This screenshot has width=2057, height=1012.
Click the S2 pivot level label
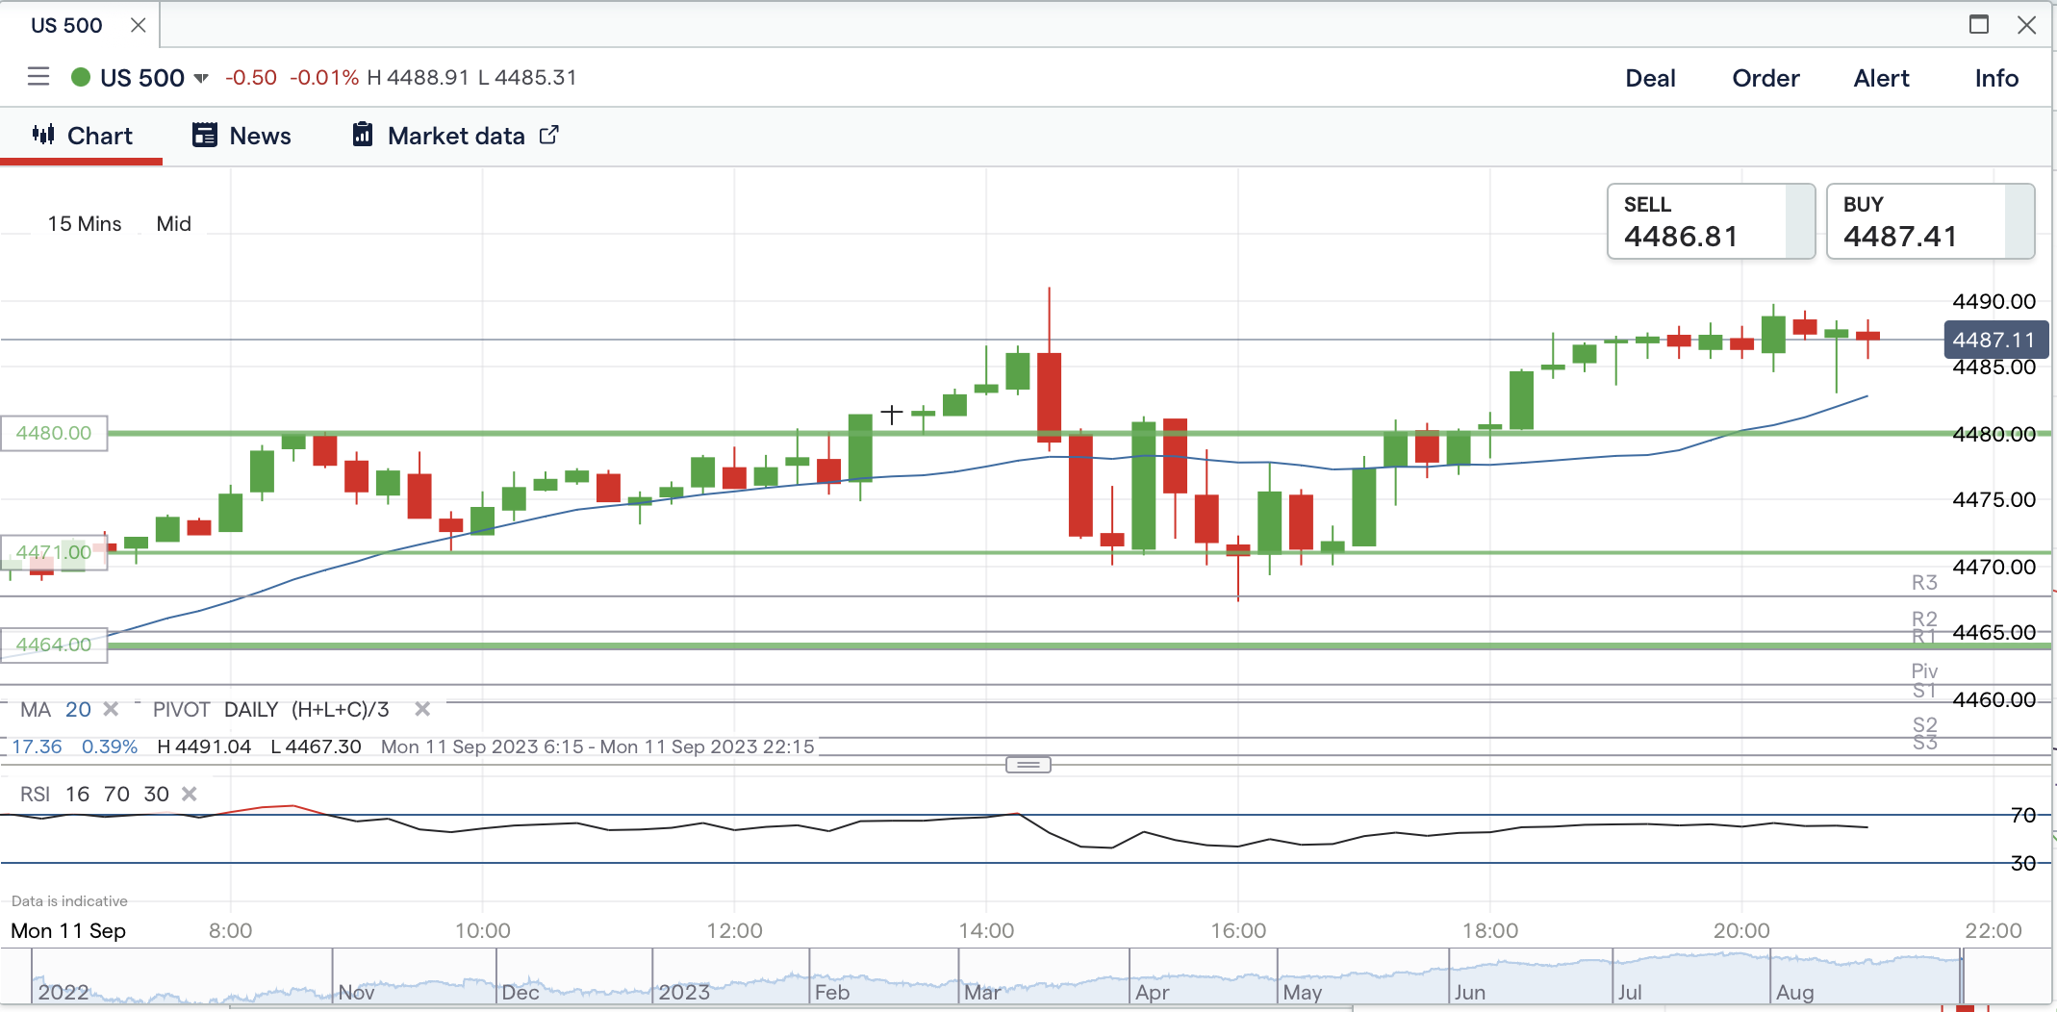click(1924, 724)
